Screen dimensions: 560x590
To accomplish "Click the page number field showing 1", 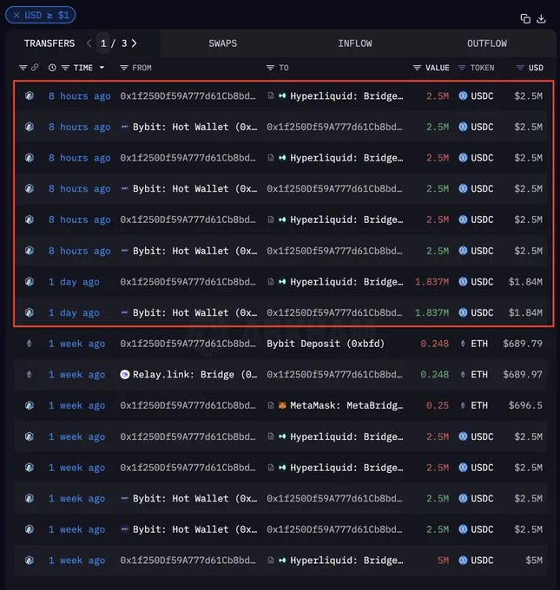I will coord(103,43).
